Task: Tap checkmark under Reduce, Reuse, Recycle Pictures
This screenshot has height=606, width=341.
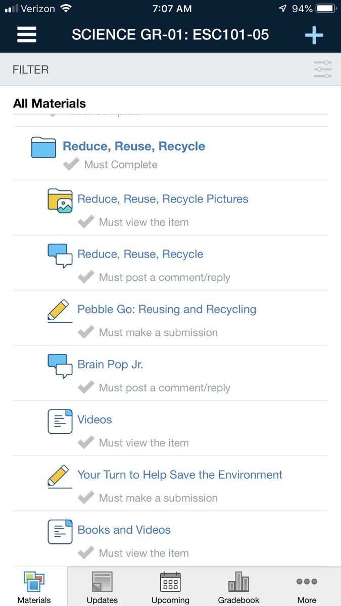Action: [x=86, y=222]
